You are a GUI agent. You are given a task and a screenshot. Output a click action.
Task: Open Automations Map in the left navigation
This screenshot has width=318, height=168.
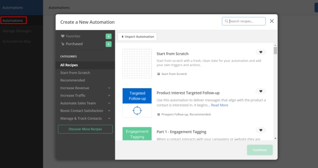(x=16, y=41)
